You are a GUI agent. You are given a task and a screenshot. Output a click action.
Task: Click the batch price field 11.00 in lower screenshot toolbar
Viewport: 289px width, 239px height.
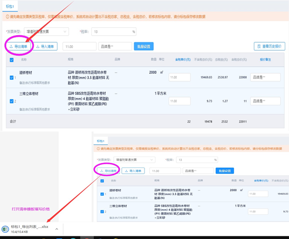pyautogui.click(x=165, y=171)
